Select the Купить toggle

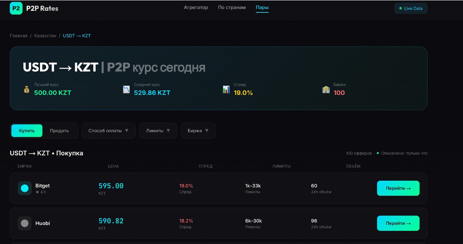[27, 130]
